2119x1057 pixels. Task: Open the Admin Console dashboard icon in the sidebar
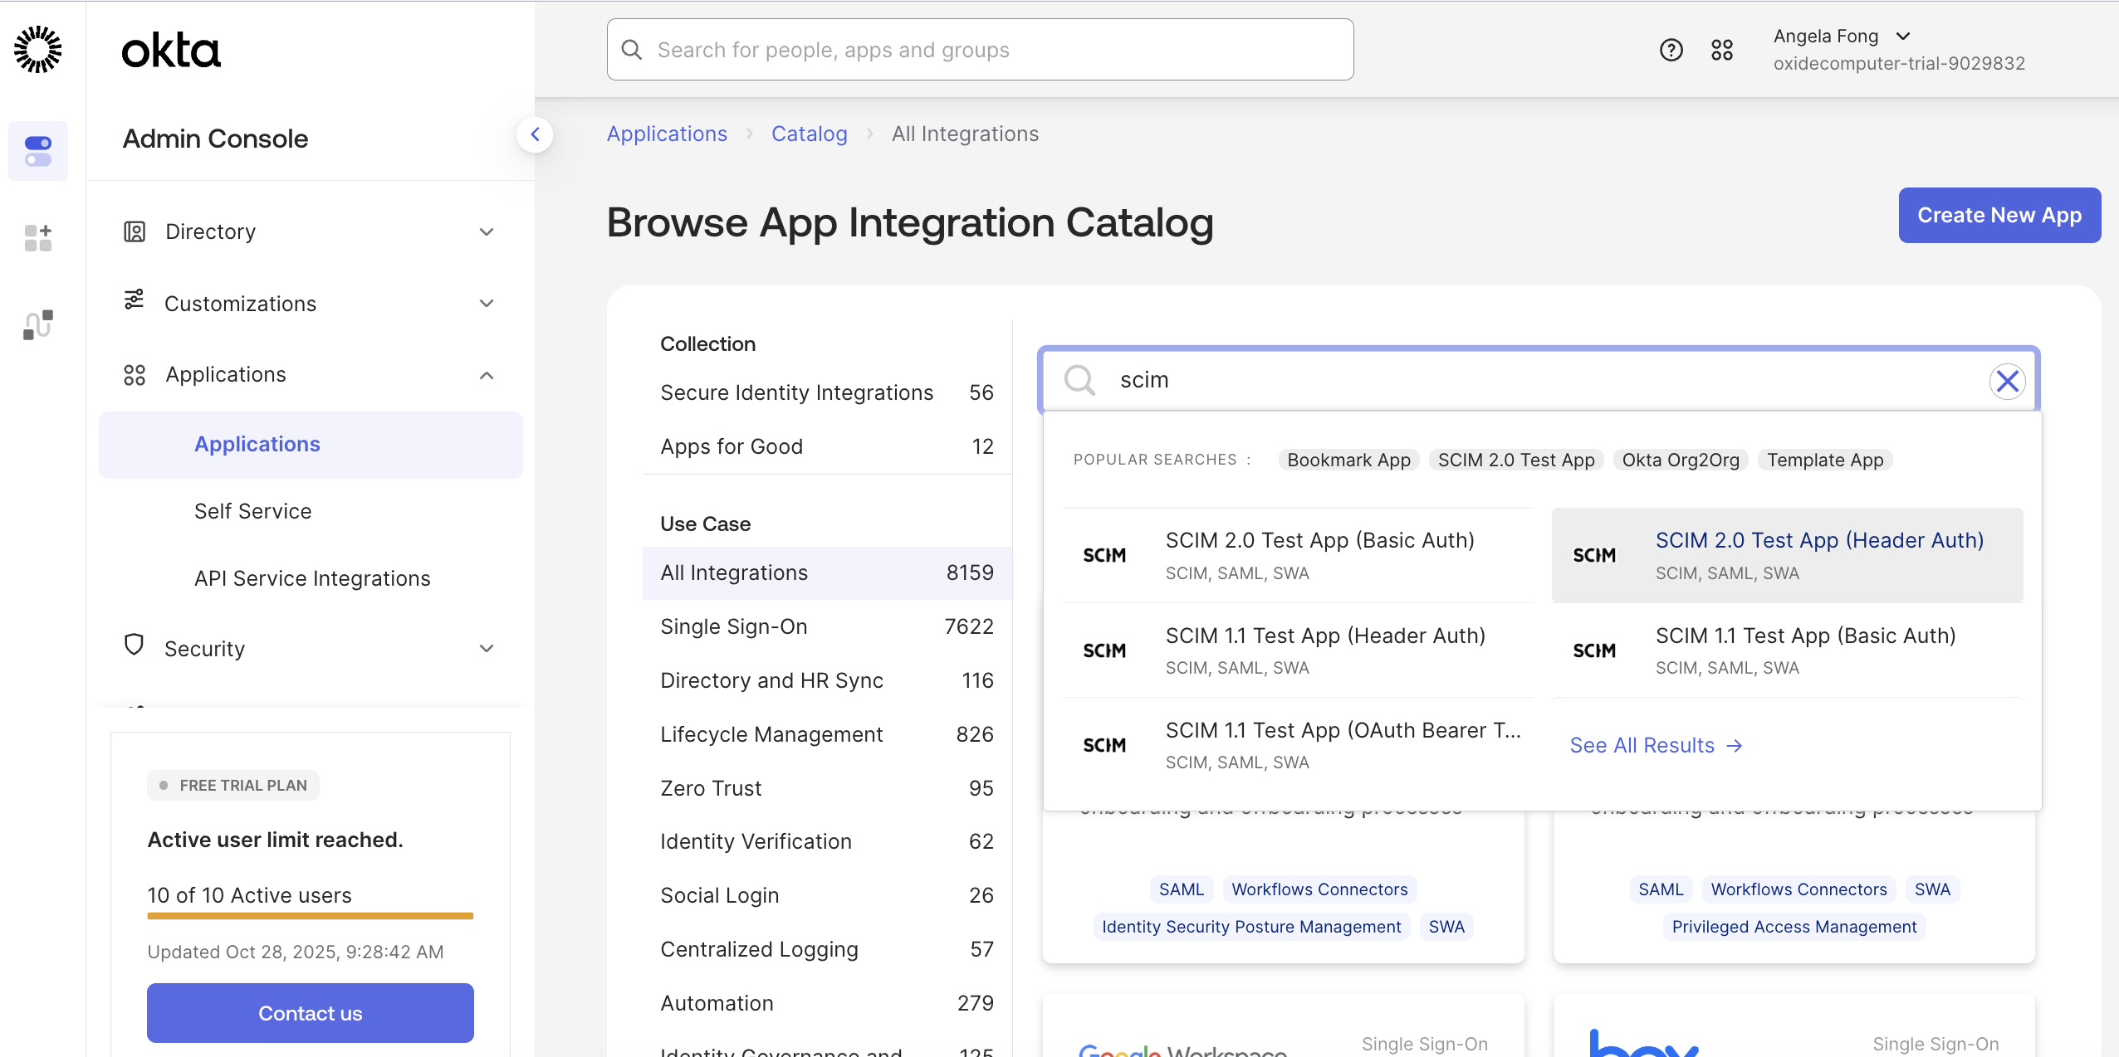(38, 150)
